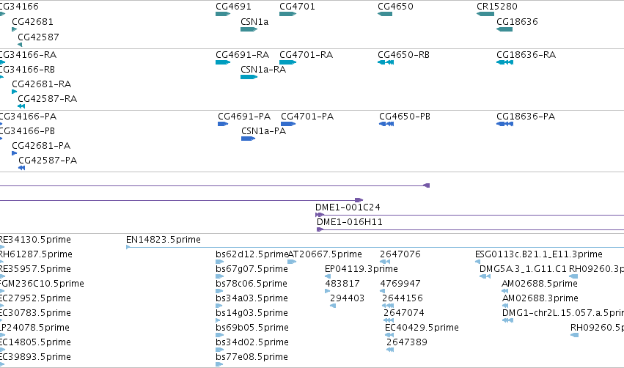Select EST bs34d02.5prime
The image size is (624, 368).
(x=252, y=342)
